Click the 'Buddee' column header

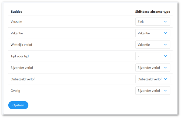[16, 12]
